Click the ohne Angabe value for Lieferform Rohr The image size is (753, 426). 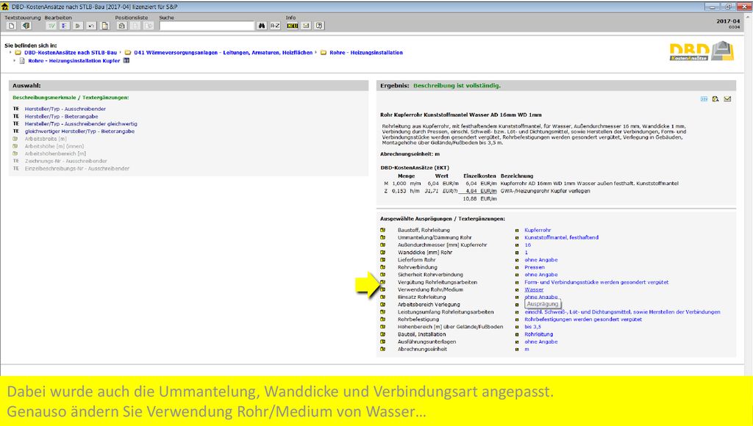pyautogui.click(x=540, y=260)
